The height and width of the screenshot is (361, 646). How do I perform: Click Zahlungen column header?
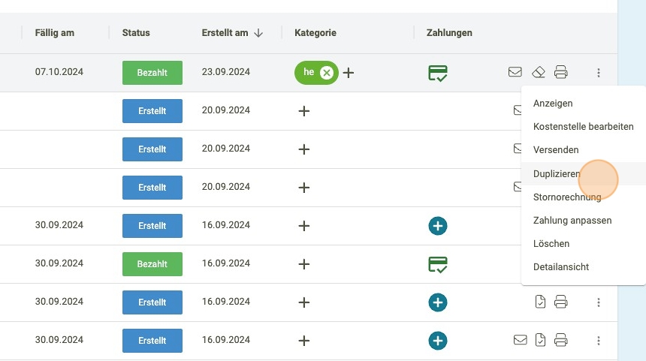coord(449,33)
